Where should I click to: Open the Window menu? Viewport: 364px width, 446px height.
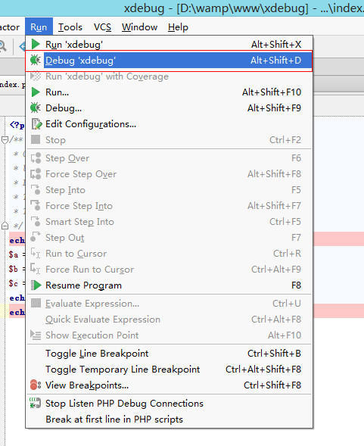(x=140, y=27)
